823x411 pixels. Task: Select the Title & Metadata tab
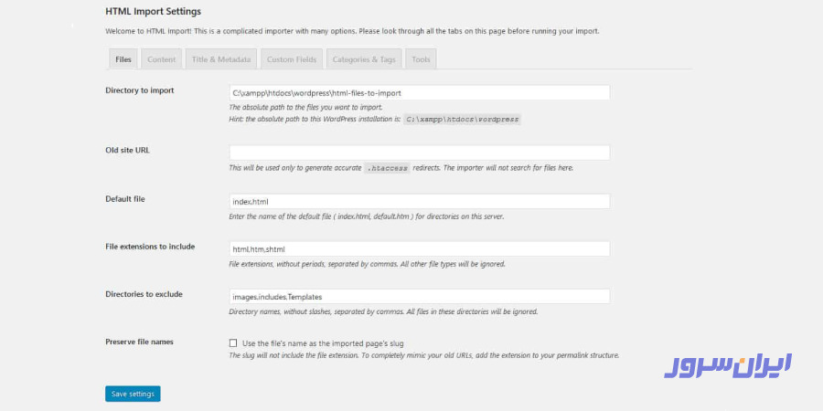(220, 59)
